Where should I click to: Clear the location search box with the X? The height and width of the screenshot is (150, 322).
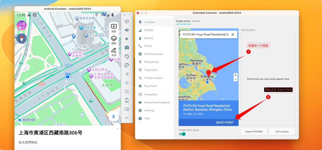233,35
